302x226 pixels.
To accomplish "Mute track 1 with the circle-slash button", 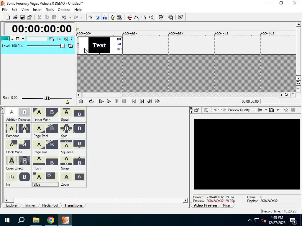I will click(x=66, y=39).
